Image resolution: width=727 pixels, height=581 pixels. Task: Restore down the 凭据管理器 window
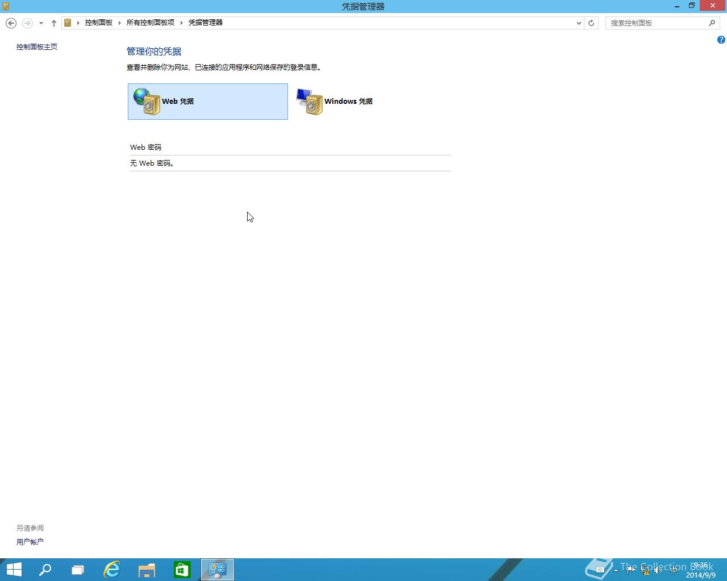point(692,6)
